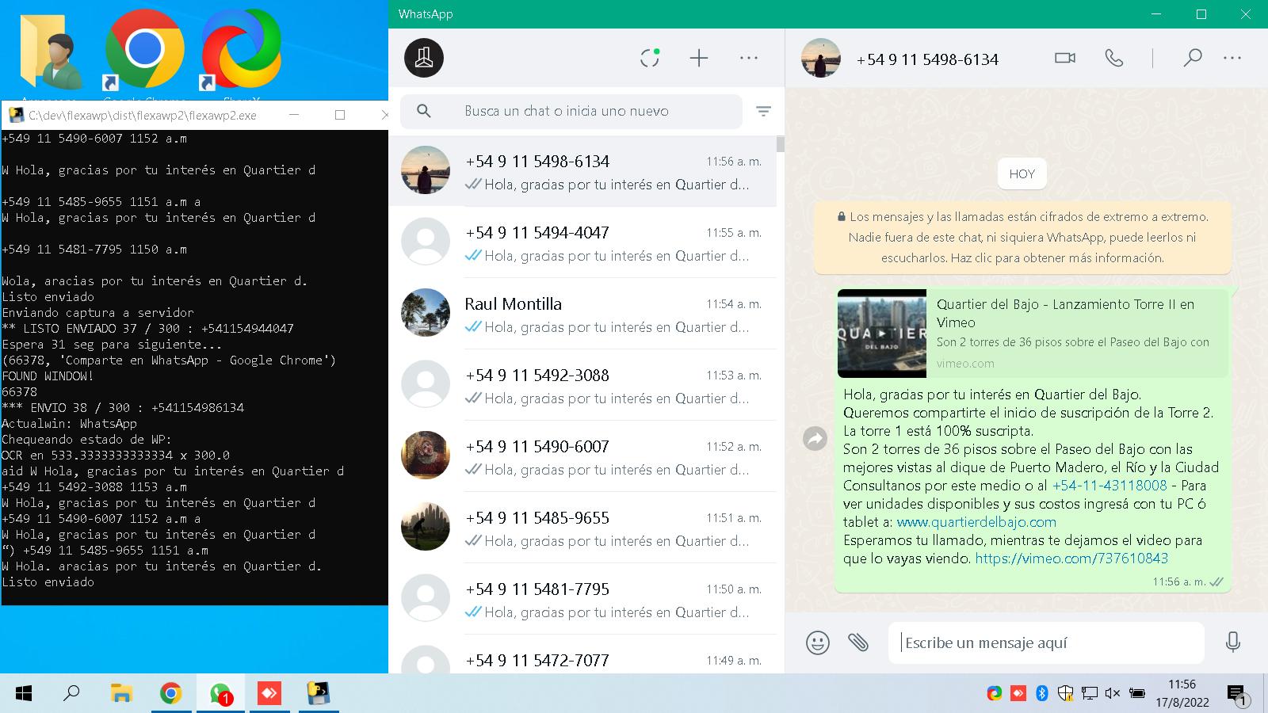Open contact info from header phone number
The height and width of the screenshot is (713, 1268).
(x=927, y=59)
